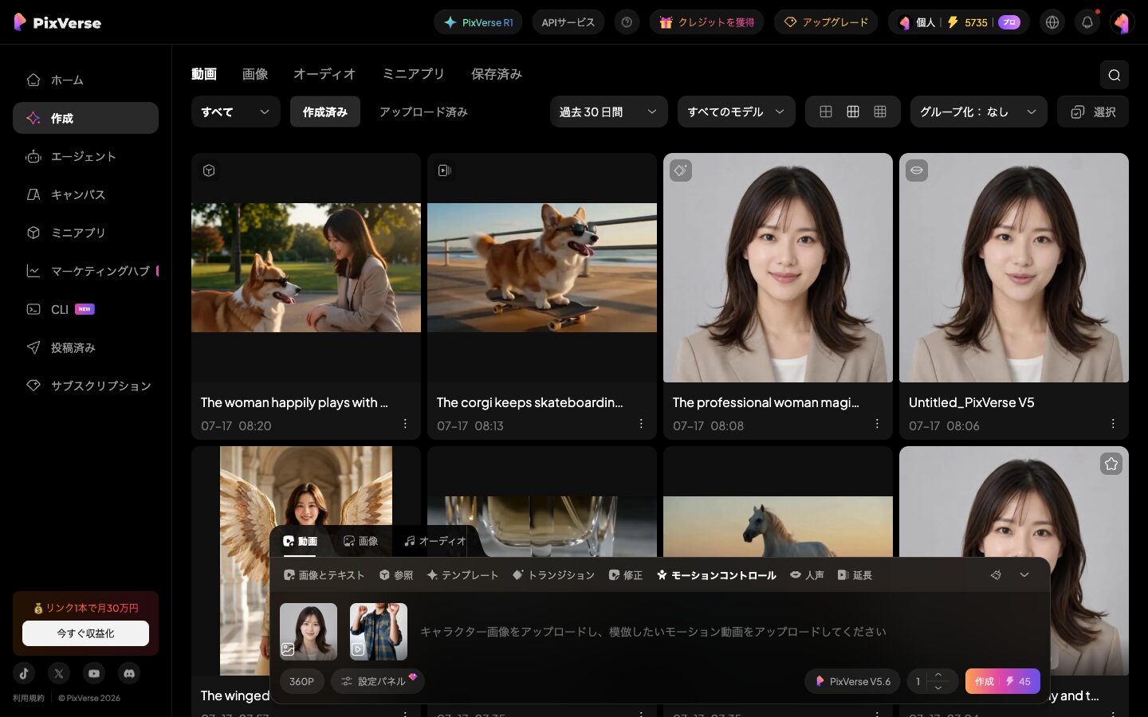The width and height of the screenshot is (1148, 717).
Task: Switch to the small dense grid layout
Action: tap(880, 112)
